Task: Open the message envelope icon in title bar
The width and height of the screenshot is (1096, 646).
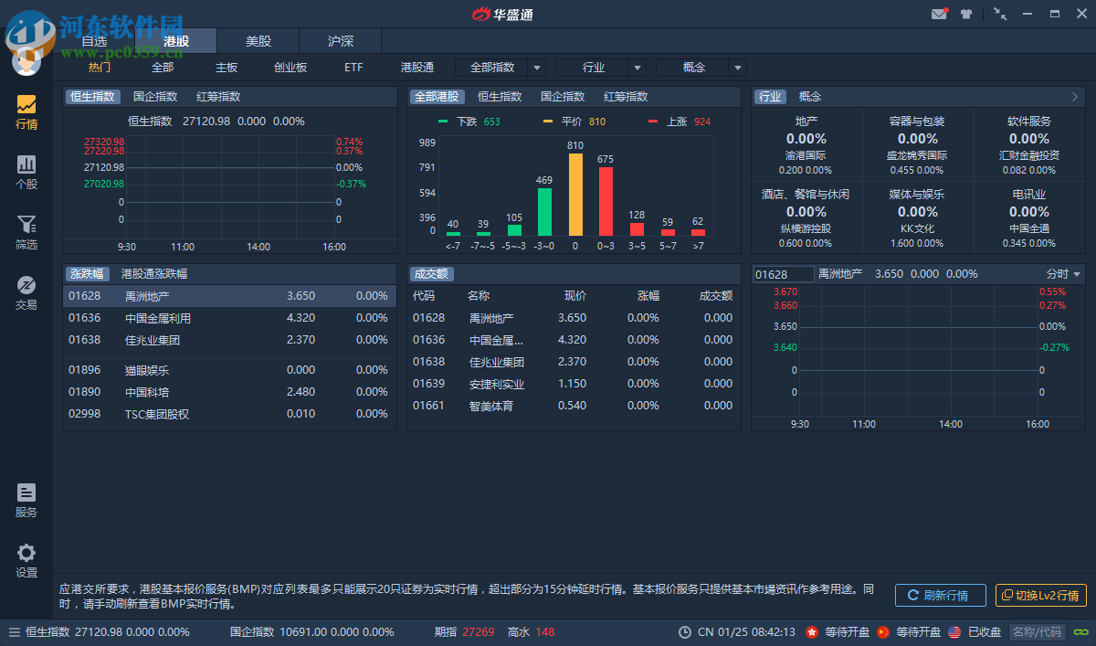Action: point(940,14)
